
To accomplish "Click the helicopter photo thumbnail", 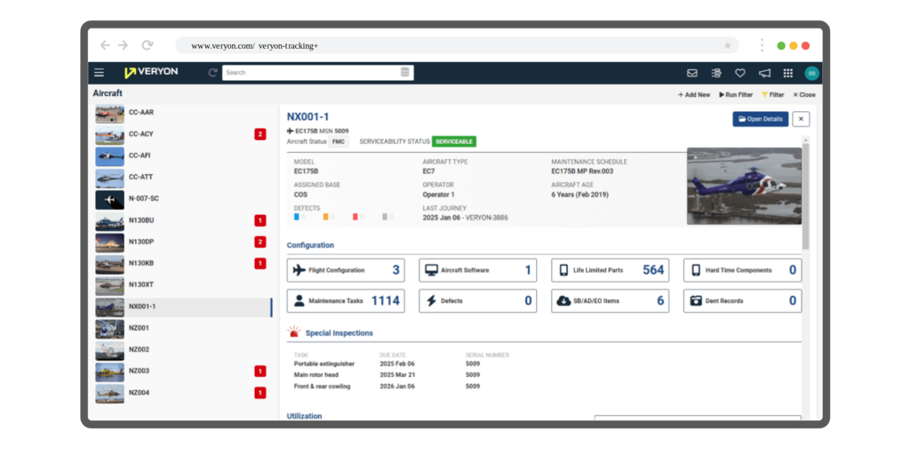I will tap(744, 186).
